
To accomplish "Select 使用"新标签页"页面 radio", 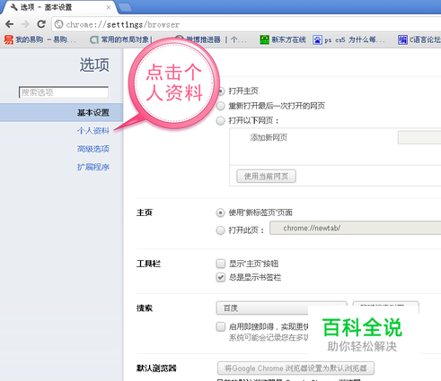I will [220, 212].
